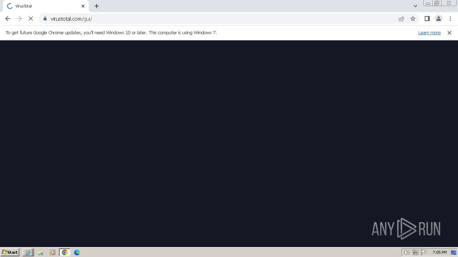
Task: Expand the tab search dropdown arrow
Action: coord(415,6)
